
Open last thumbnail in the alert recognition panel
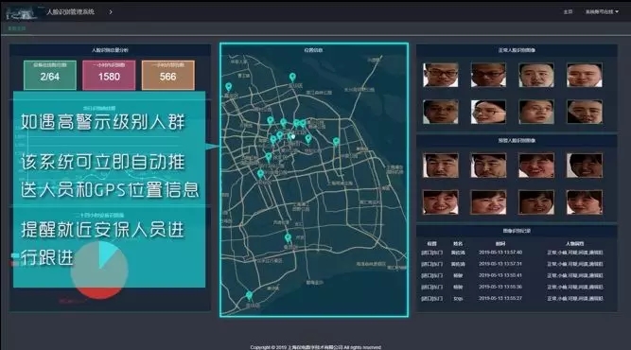point(585,201)
